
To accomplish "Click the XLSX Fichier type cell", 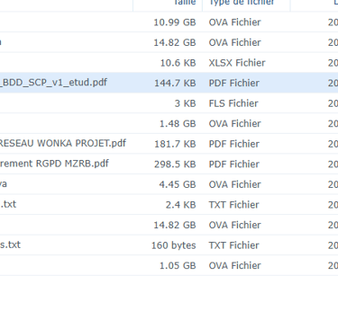I will point(237,63).
